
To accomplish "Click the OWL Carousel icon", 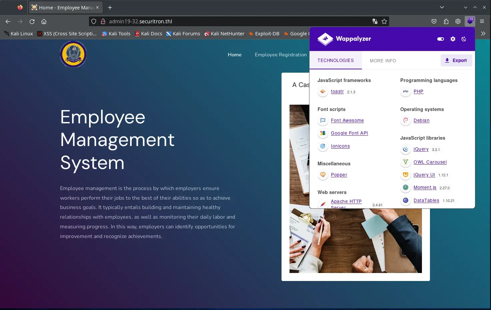I will pos(406,162).
